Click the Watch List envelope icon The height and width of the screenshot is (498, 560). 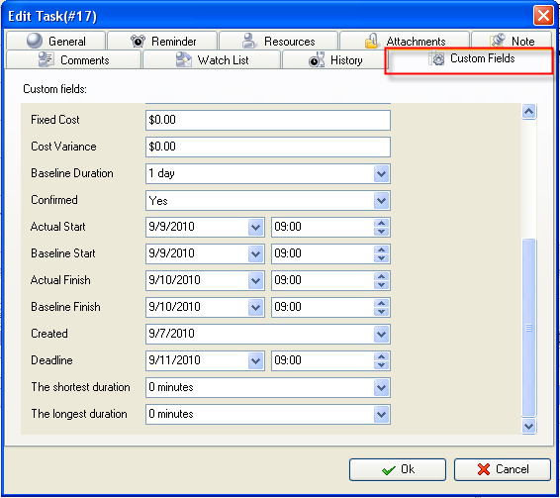point(184,59)
